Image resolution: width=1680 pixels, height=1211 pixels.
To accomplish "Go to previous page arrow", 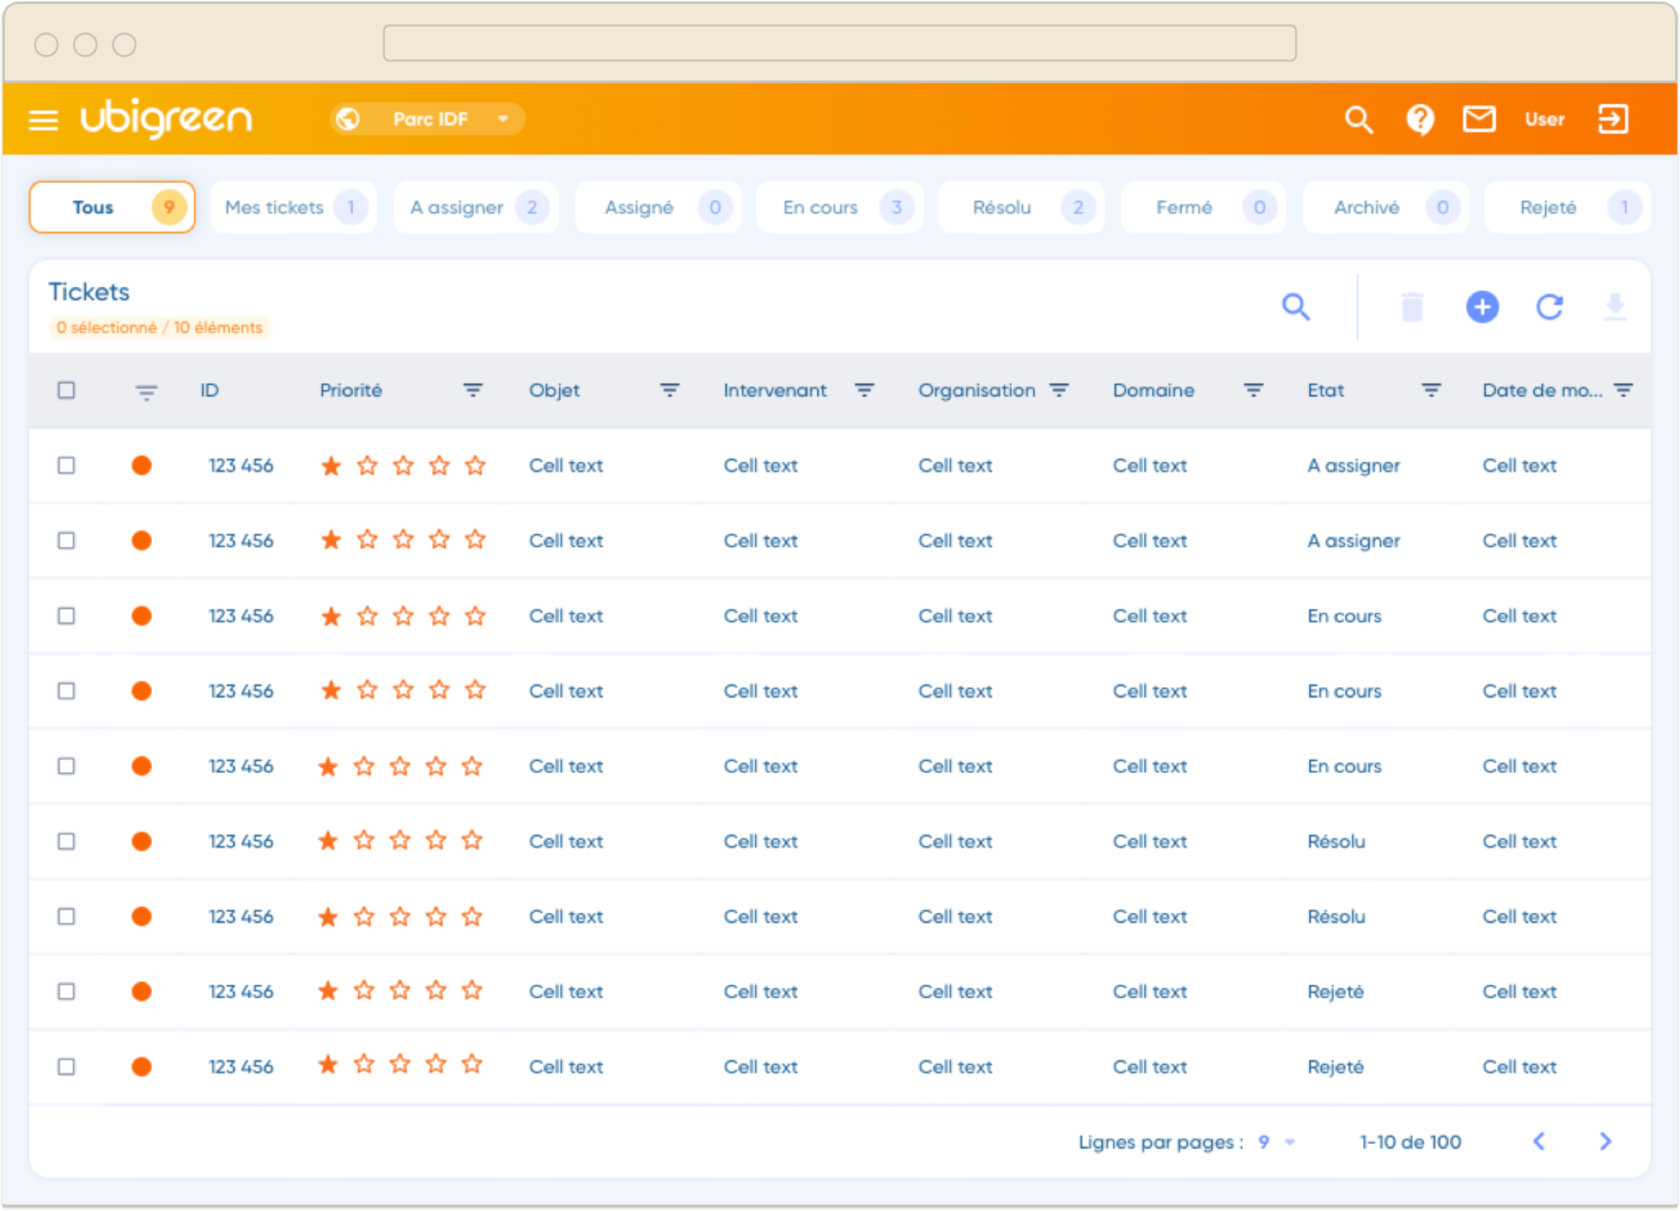I will point(1539,1142).
